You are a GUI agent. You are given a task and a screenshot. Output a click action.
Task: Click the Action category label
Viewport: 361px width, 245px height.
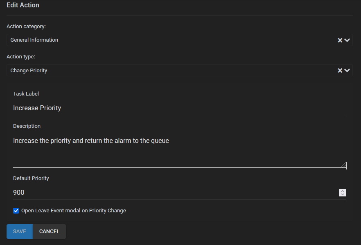(x=26, y=26)
